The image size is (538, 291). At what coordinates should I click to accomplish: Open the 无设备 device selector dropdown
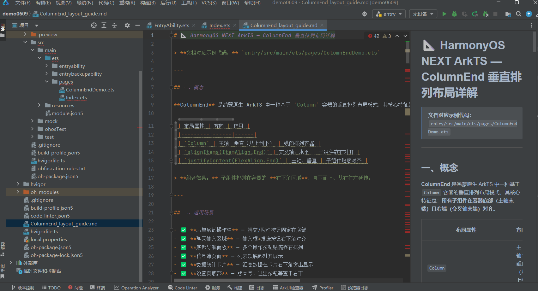coord(423,14)
